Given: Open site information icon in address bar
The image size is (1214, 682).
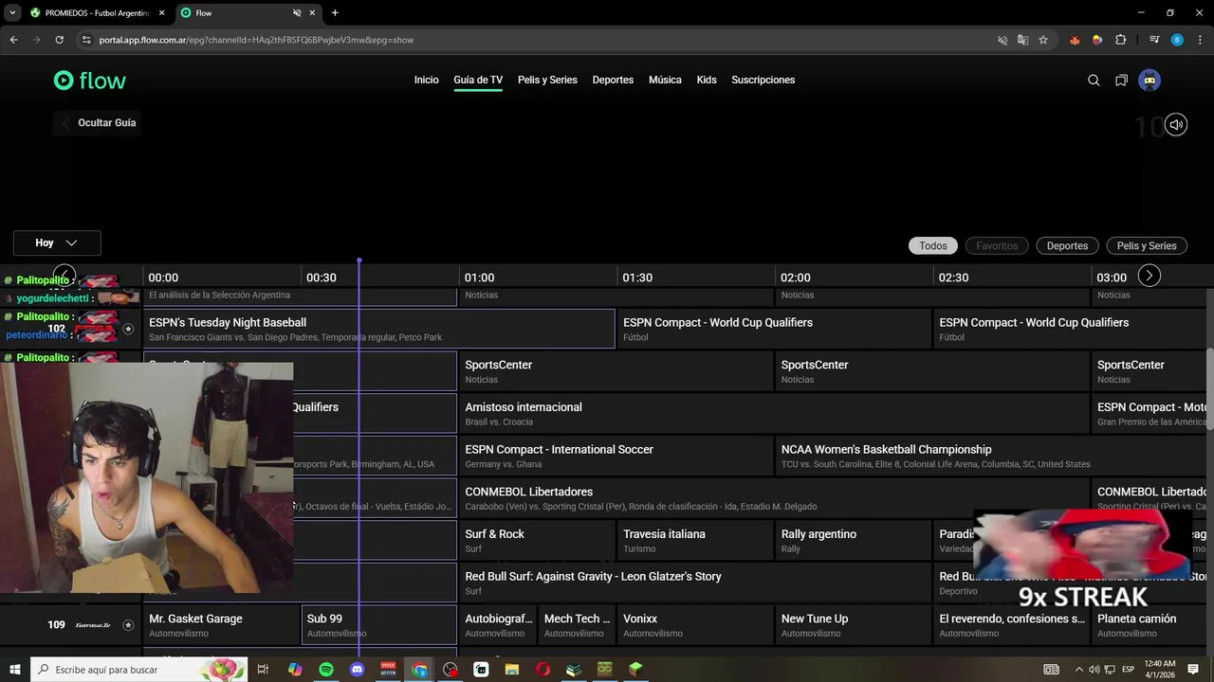Looking at the screenshot, I should 86,40.
